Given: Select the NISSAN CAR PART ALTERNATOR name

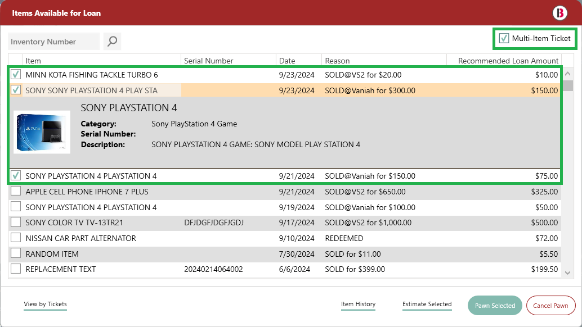Looking at the screenshot, I should (x=81, y=238).
